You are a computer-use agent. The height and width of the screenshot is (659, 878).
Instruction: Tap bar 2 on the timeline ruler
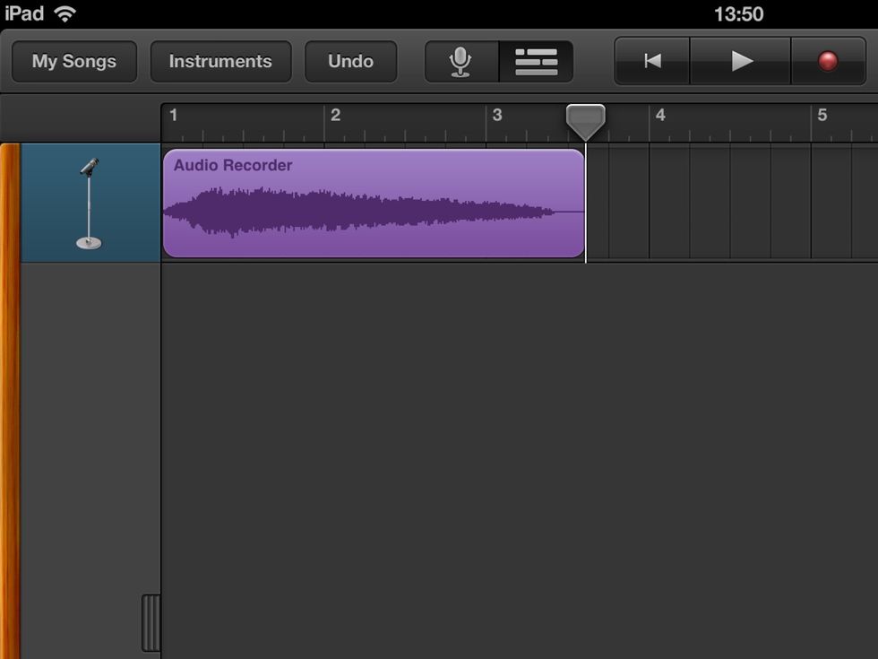[x=338, y=117]
